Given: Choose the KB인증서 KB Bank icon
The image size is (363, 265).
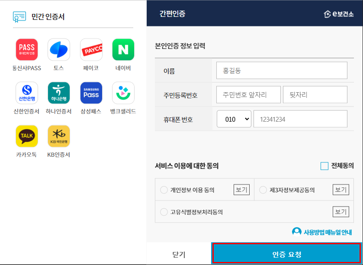Looking at the screenshot, I should (x=59, y=136).
